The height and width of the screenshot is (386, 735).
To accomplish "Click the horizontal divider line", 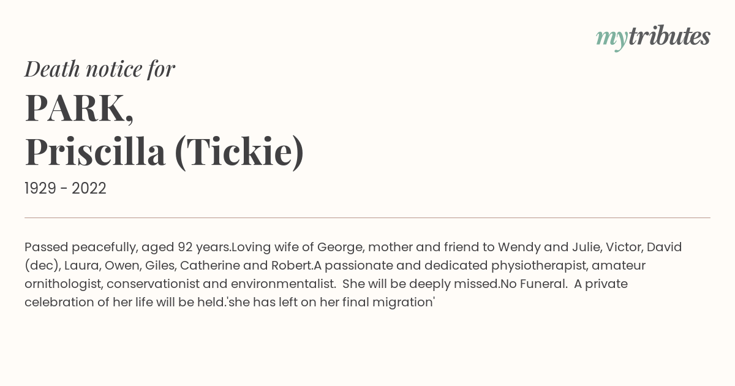I will (x=367, y=218).
